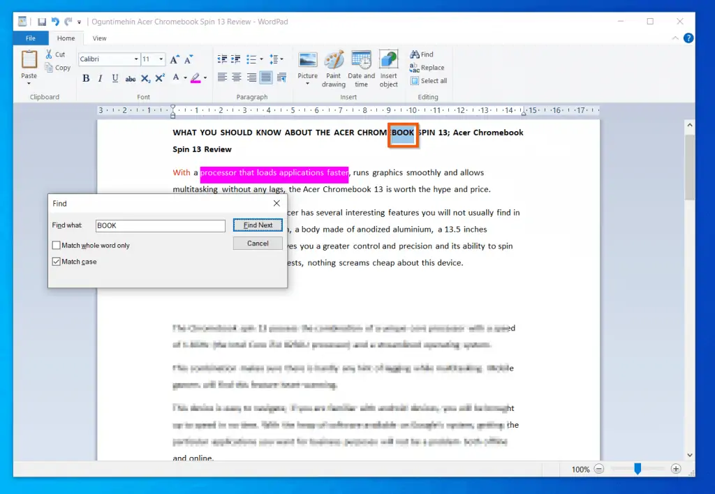
Task: Click the Find what text field
Action: pos(160,225)
